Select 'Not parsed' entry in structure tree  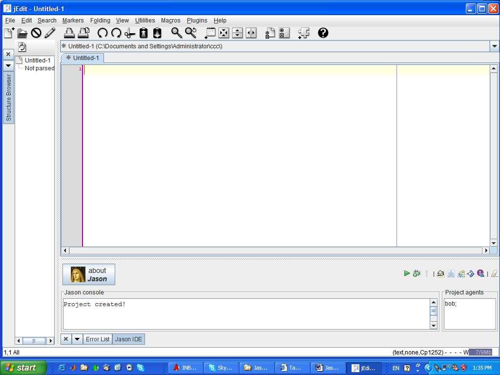(39, 68)
